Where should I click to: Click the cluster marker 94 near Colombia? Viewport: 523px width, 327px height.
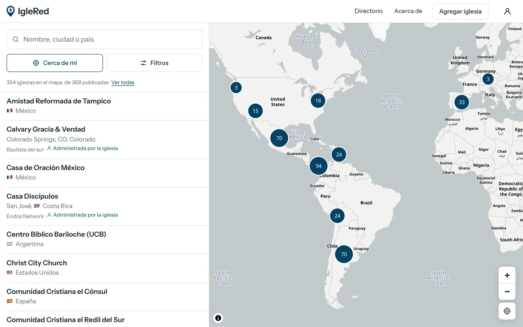pyautogui.click(x=319, y=166)
